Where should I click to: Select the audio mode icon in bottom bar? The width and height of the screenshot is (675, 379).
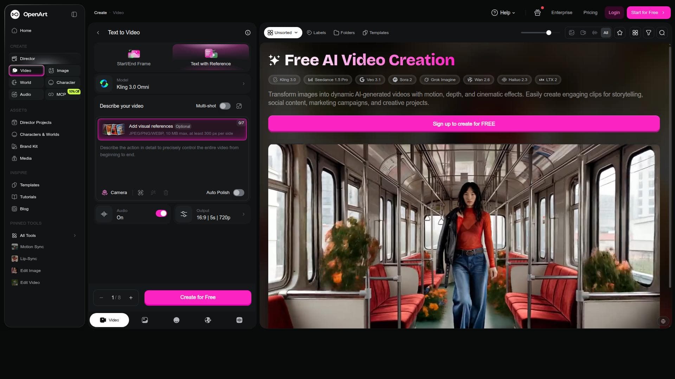(x=239, y=320)
